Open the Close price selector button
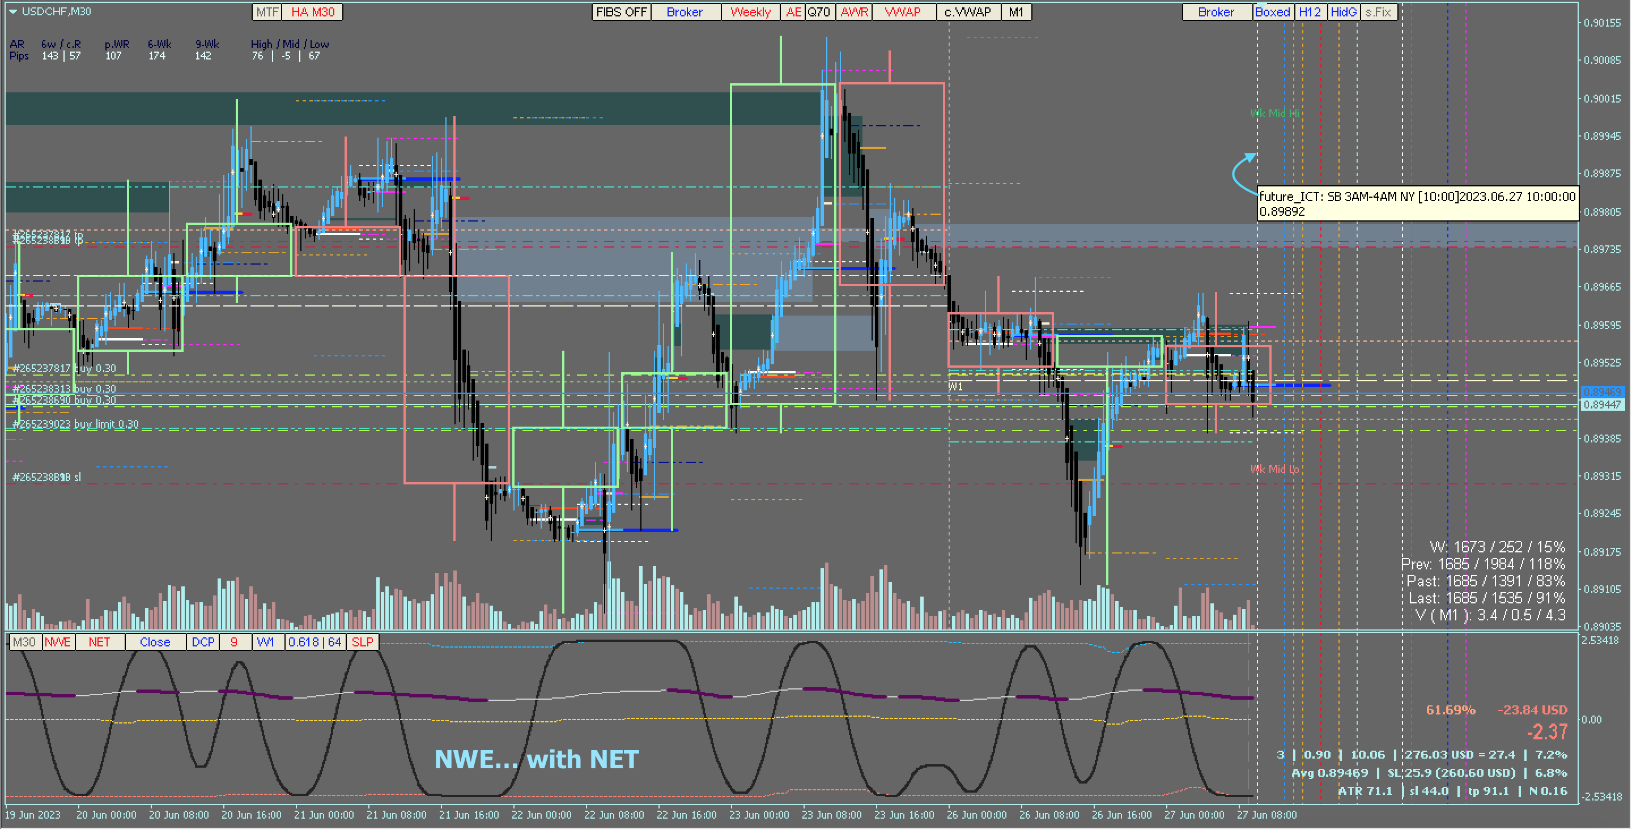Image resolution: width=1632 pixels, height=830 pixels. pos(155,642)
